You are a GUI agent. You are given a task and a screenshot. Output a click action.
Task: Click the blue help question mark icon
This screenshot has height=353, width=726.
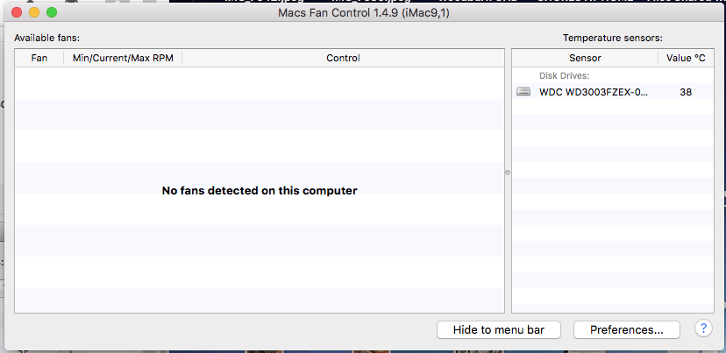[x=703, y=328]
